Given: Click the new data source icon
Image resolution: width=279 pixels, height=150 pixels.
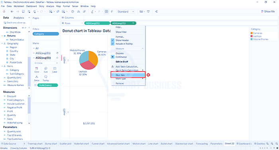Looking at the screenshot, I should (x=29, y=12).
